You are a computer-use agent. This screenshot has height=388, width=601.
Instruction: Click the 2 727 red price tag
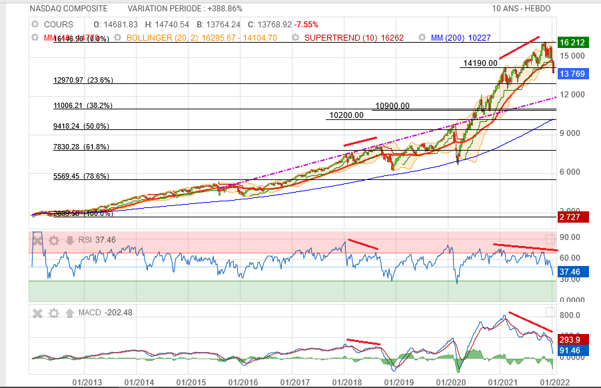click(x=572, y=217)
